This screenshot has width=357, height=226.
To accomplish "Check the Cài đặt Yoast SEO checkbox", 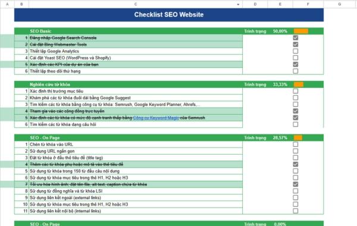I will click(x=296, y=58).
